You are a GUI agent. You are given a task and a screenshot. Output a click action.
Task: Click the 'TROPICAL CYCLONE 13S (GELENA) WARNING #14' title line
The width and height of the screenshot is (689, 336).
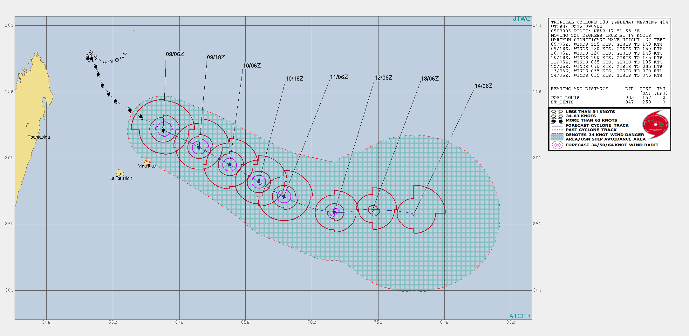pos(609,22)
